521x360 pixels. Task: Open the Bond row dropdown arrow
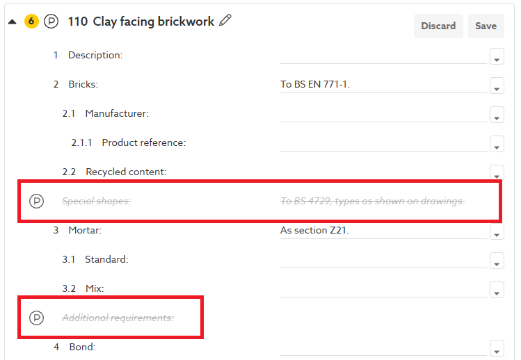point(497,350)
